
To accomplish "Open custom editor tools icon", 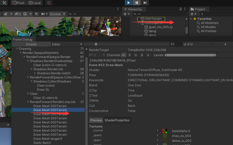I will point(4,3).
